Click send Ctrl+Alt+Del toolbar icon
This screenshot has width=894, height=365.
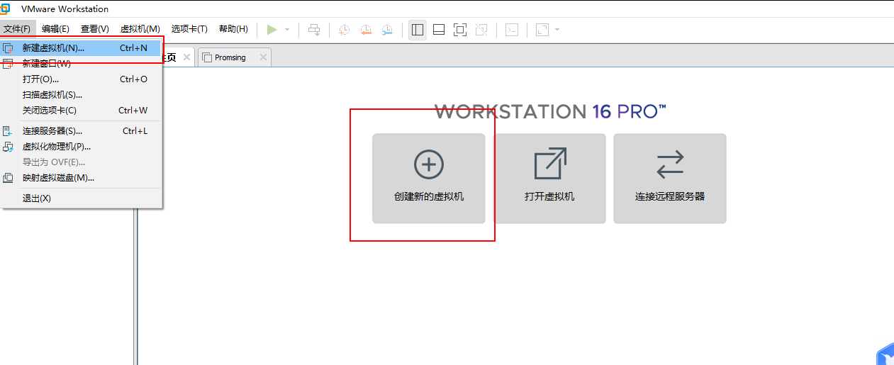click(314, 29)
